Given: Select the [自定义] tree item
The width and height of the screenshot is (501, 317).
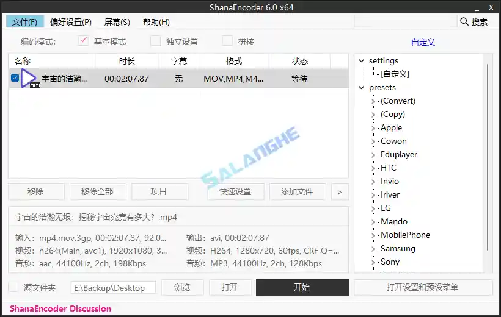Looking at the screenshot, I should (395, 74).
